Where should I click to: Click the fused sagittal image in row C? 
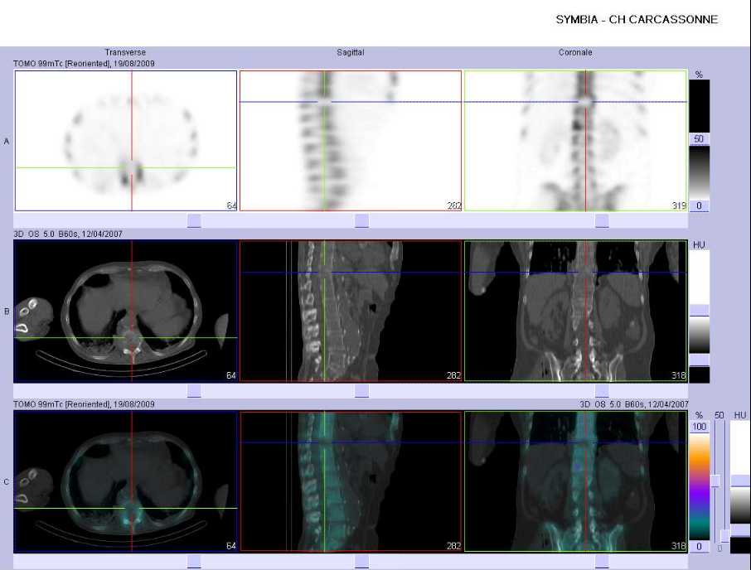pos(351,481)
